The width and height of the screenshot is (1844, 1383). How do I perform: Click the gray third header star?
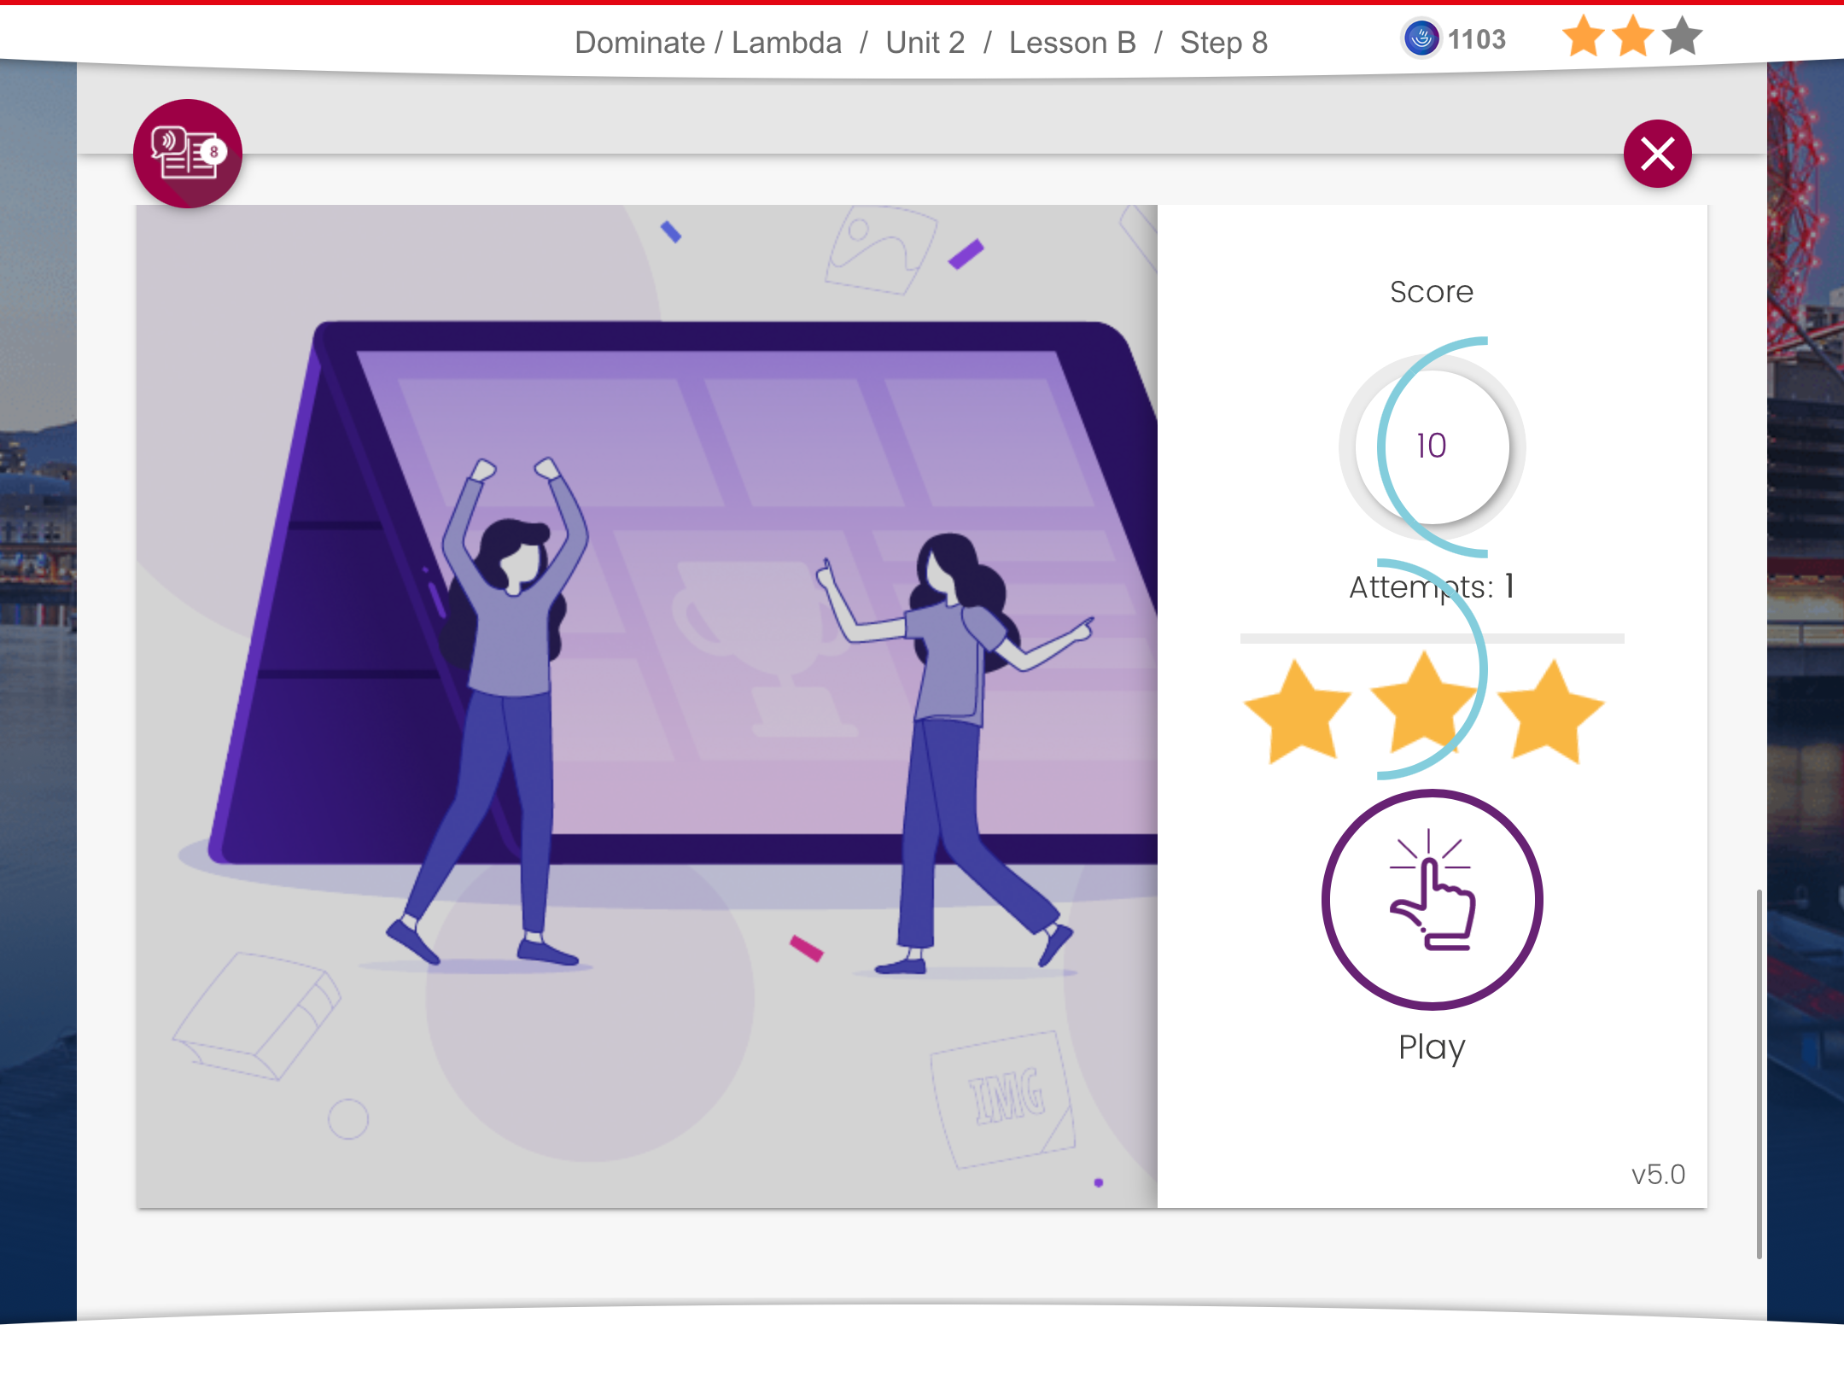(1682, 38)
